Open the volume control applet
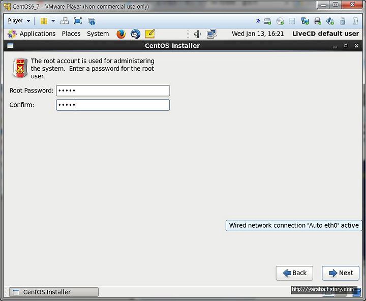Viewport: 366px width, 301px height. (197, 34)
